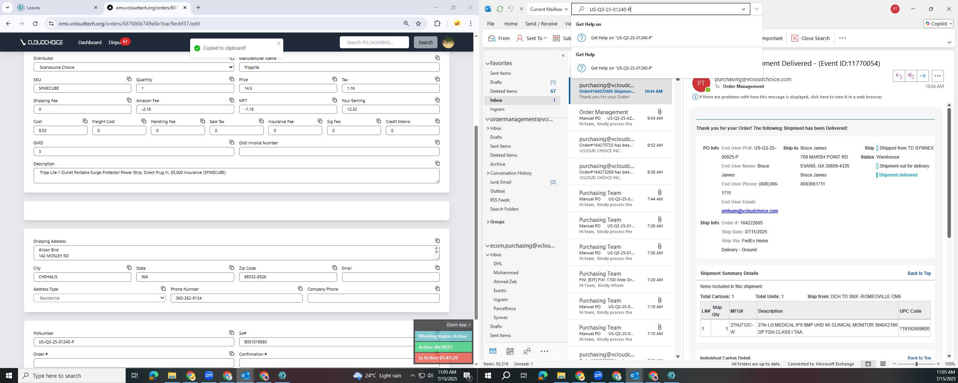The width and height of the screenshot is (958, 383).
Task: Open Address Type Residential dropdown
Action: pos(100,298)
